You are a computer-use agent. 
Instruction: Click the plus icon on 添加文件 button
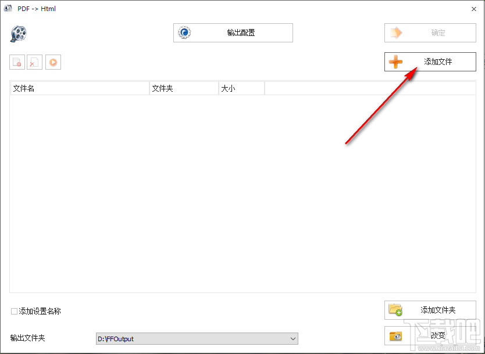point(396,62)
